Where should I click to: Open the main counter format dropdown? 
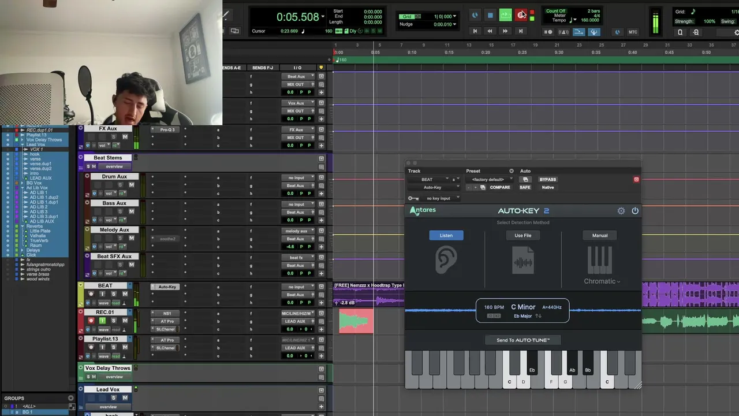tap(323, 17)
